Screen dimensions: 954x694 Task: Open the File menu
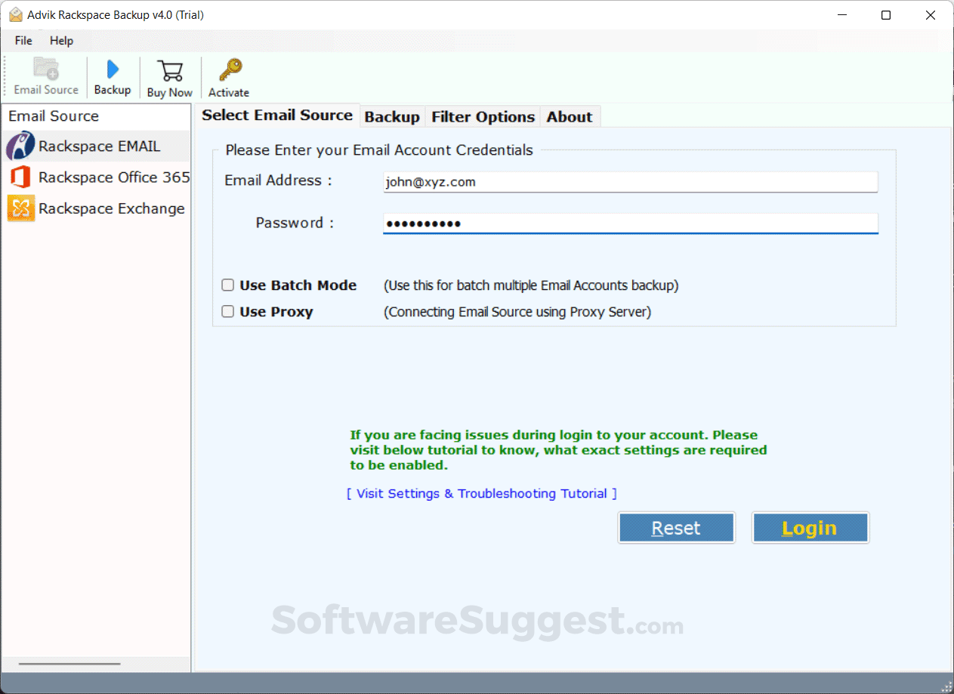(23, 41)
